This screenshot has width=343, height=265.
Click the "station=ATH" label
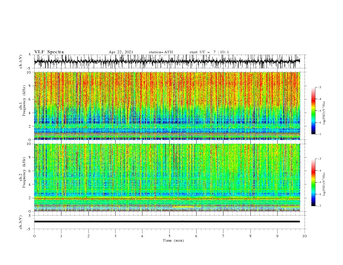tap(161, 52)
